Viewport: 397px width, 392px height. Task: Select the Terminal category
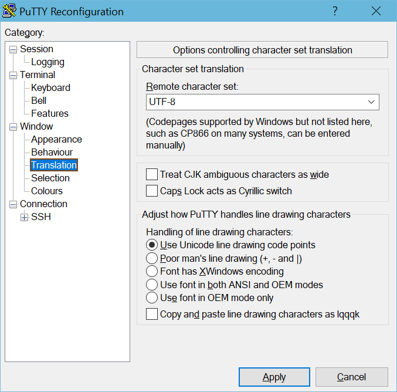pyautogui.click(x=38, y=75)
